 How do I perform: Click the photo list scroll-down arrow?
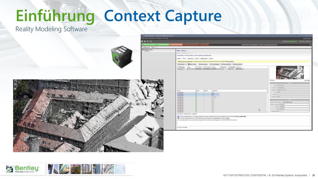point(267,112)
